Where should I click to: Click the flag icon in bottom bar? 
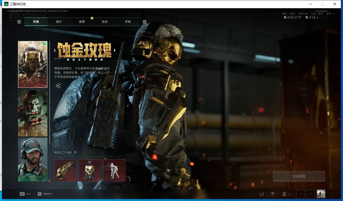tap(273, 194)
